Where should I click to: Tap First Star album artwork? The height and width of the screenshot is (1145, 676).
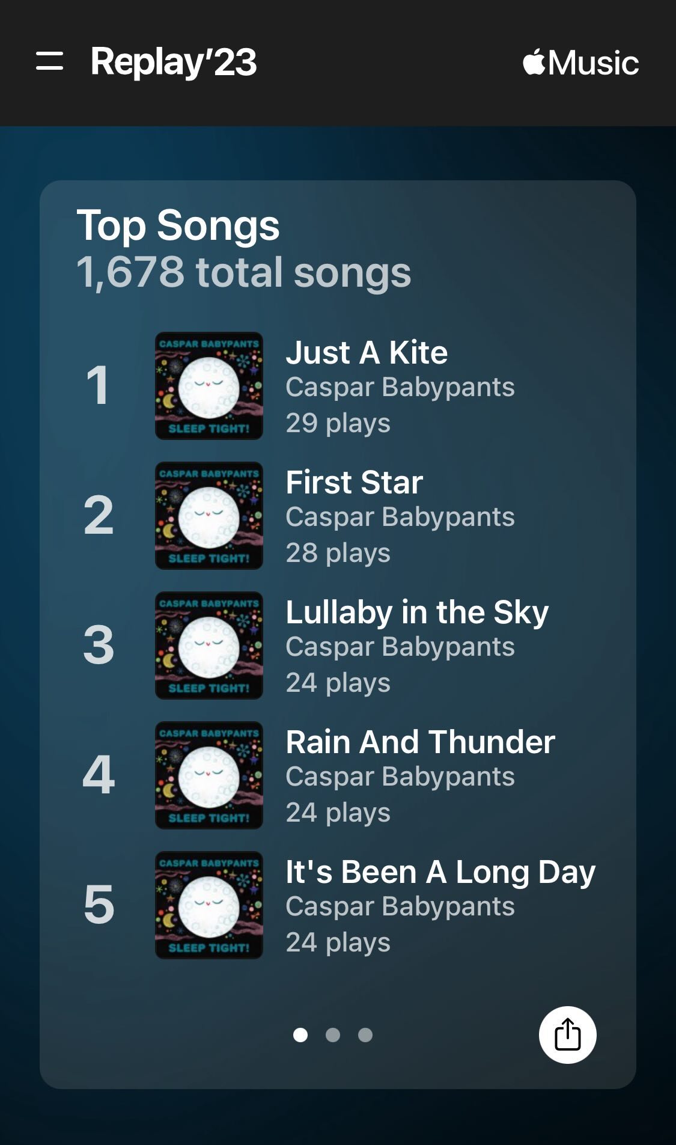[209, 516]
